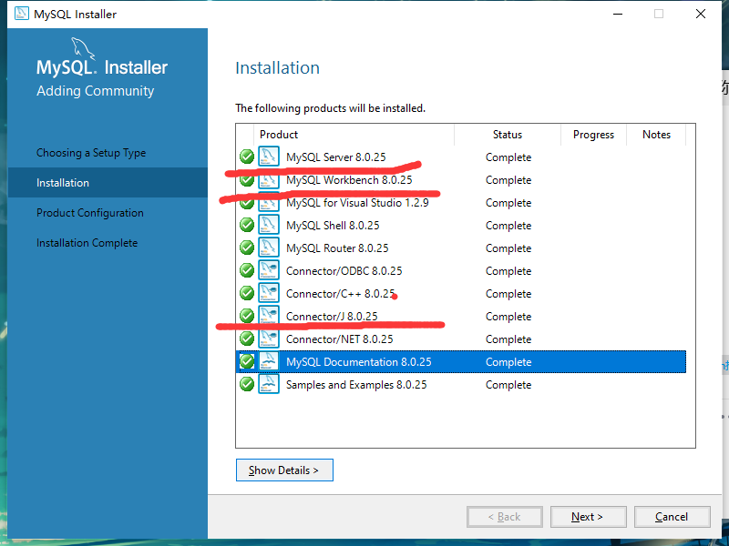Click the MySQL Shell 8.0.25 product icon

[x=268, y=225]
